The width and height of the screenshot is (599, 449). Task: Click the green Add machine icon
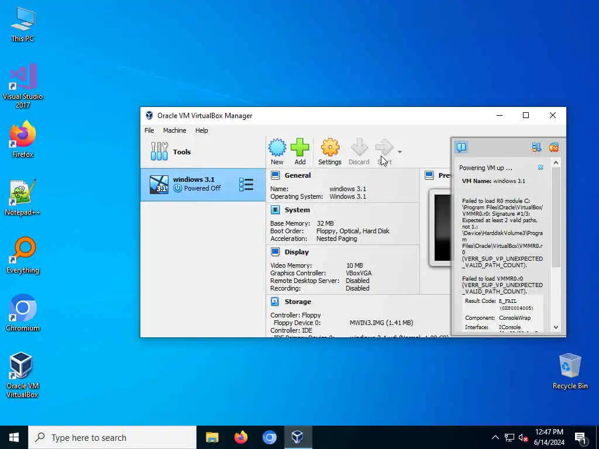point(300,151)
